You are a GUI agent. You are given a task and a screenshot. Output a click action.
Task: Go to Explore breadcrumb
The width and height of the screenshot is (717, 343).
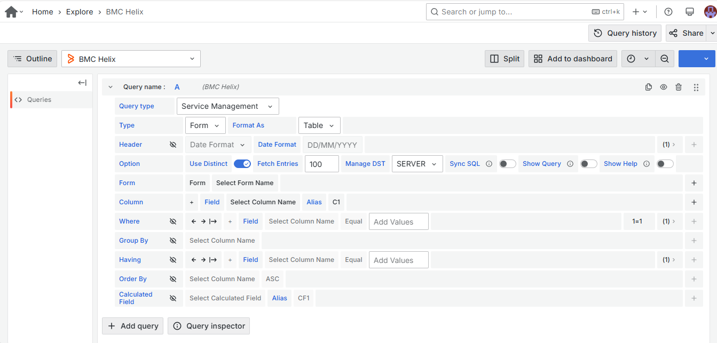pyautogui.click(x=80, y=12)
